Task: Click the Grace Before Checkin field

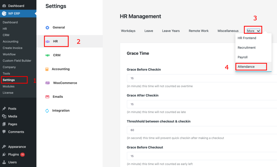Action: (x=202, y=78)
